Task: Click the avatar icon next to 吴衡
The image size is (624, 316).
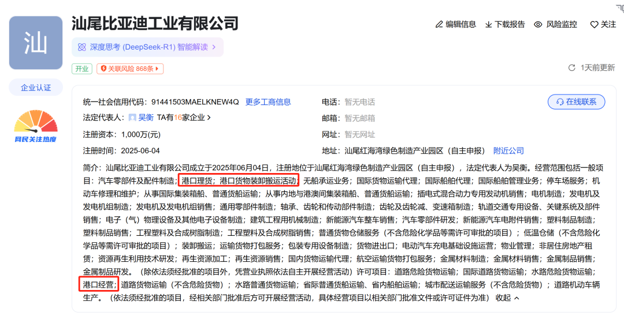Action: click(132, 118)
